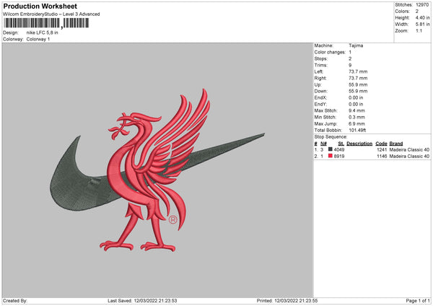Screen dimensions: 433x306
Task: Click the 'Stop Sequence:' heading
Action: coord(331,137)
